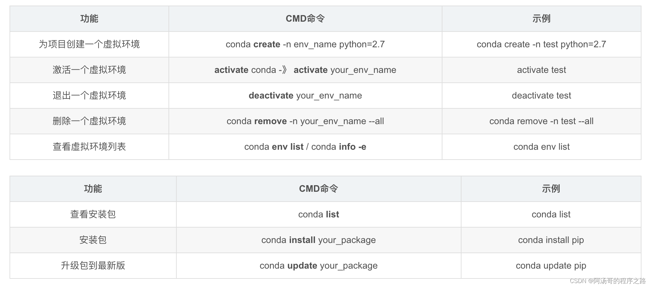651x287 pixels.
Task: Select the "conda install pip" example cell
Action: point(551,240)
